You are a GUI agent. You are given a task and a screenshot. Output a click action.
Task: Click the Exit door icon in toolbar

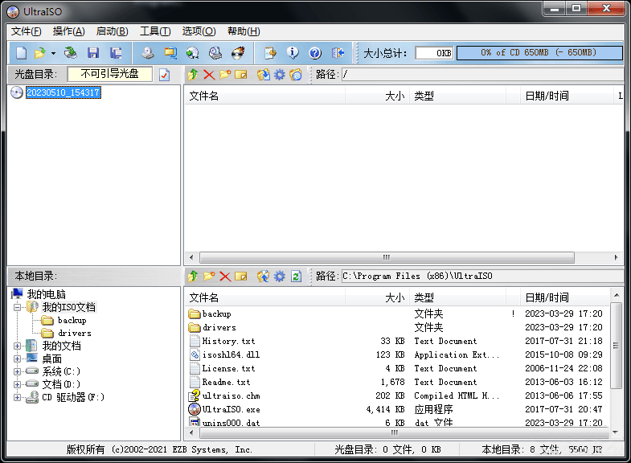point(338,53)
